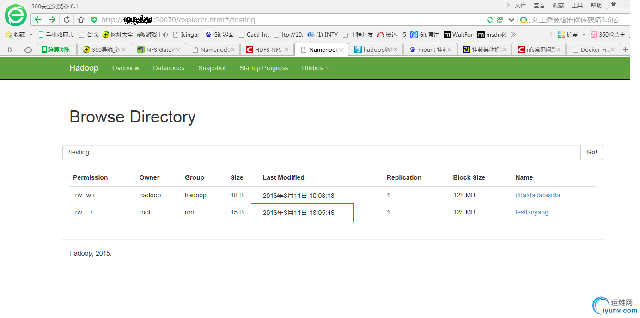Open the 工程开发 bookmark
This screenshot has height=318, width=640.
357,35
